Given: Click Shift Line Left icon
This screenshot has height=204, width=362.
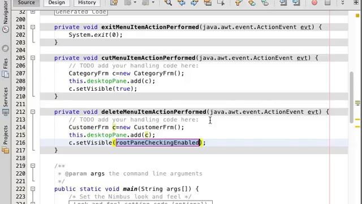Looking at the screenshot, I should 283,3.
